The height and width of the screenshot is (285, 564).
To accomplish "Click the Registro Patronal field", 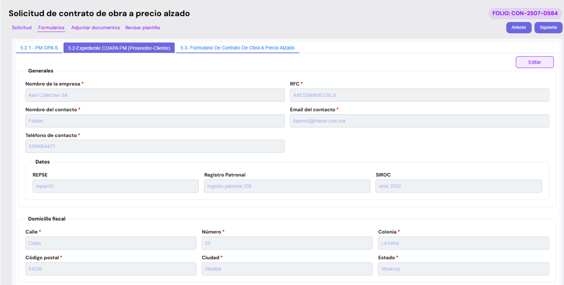I will point(287,186).
